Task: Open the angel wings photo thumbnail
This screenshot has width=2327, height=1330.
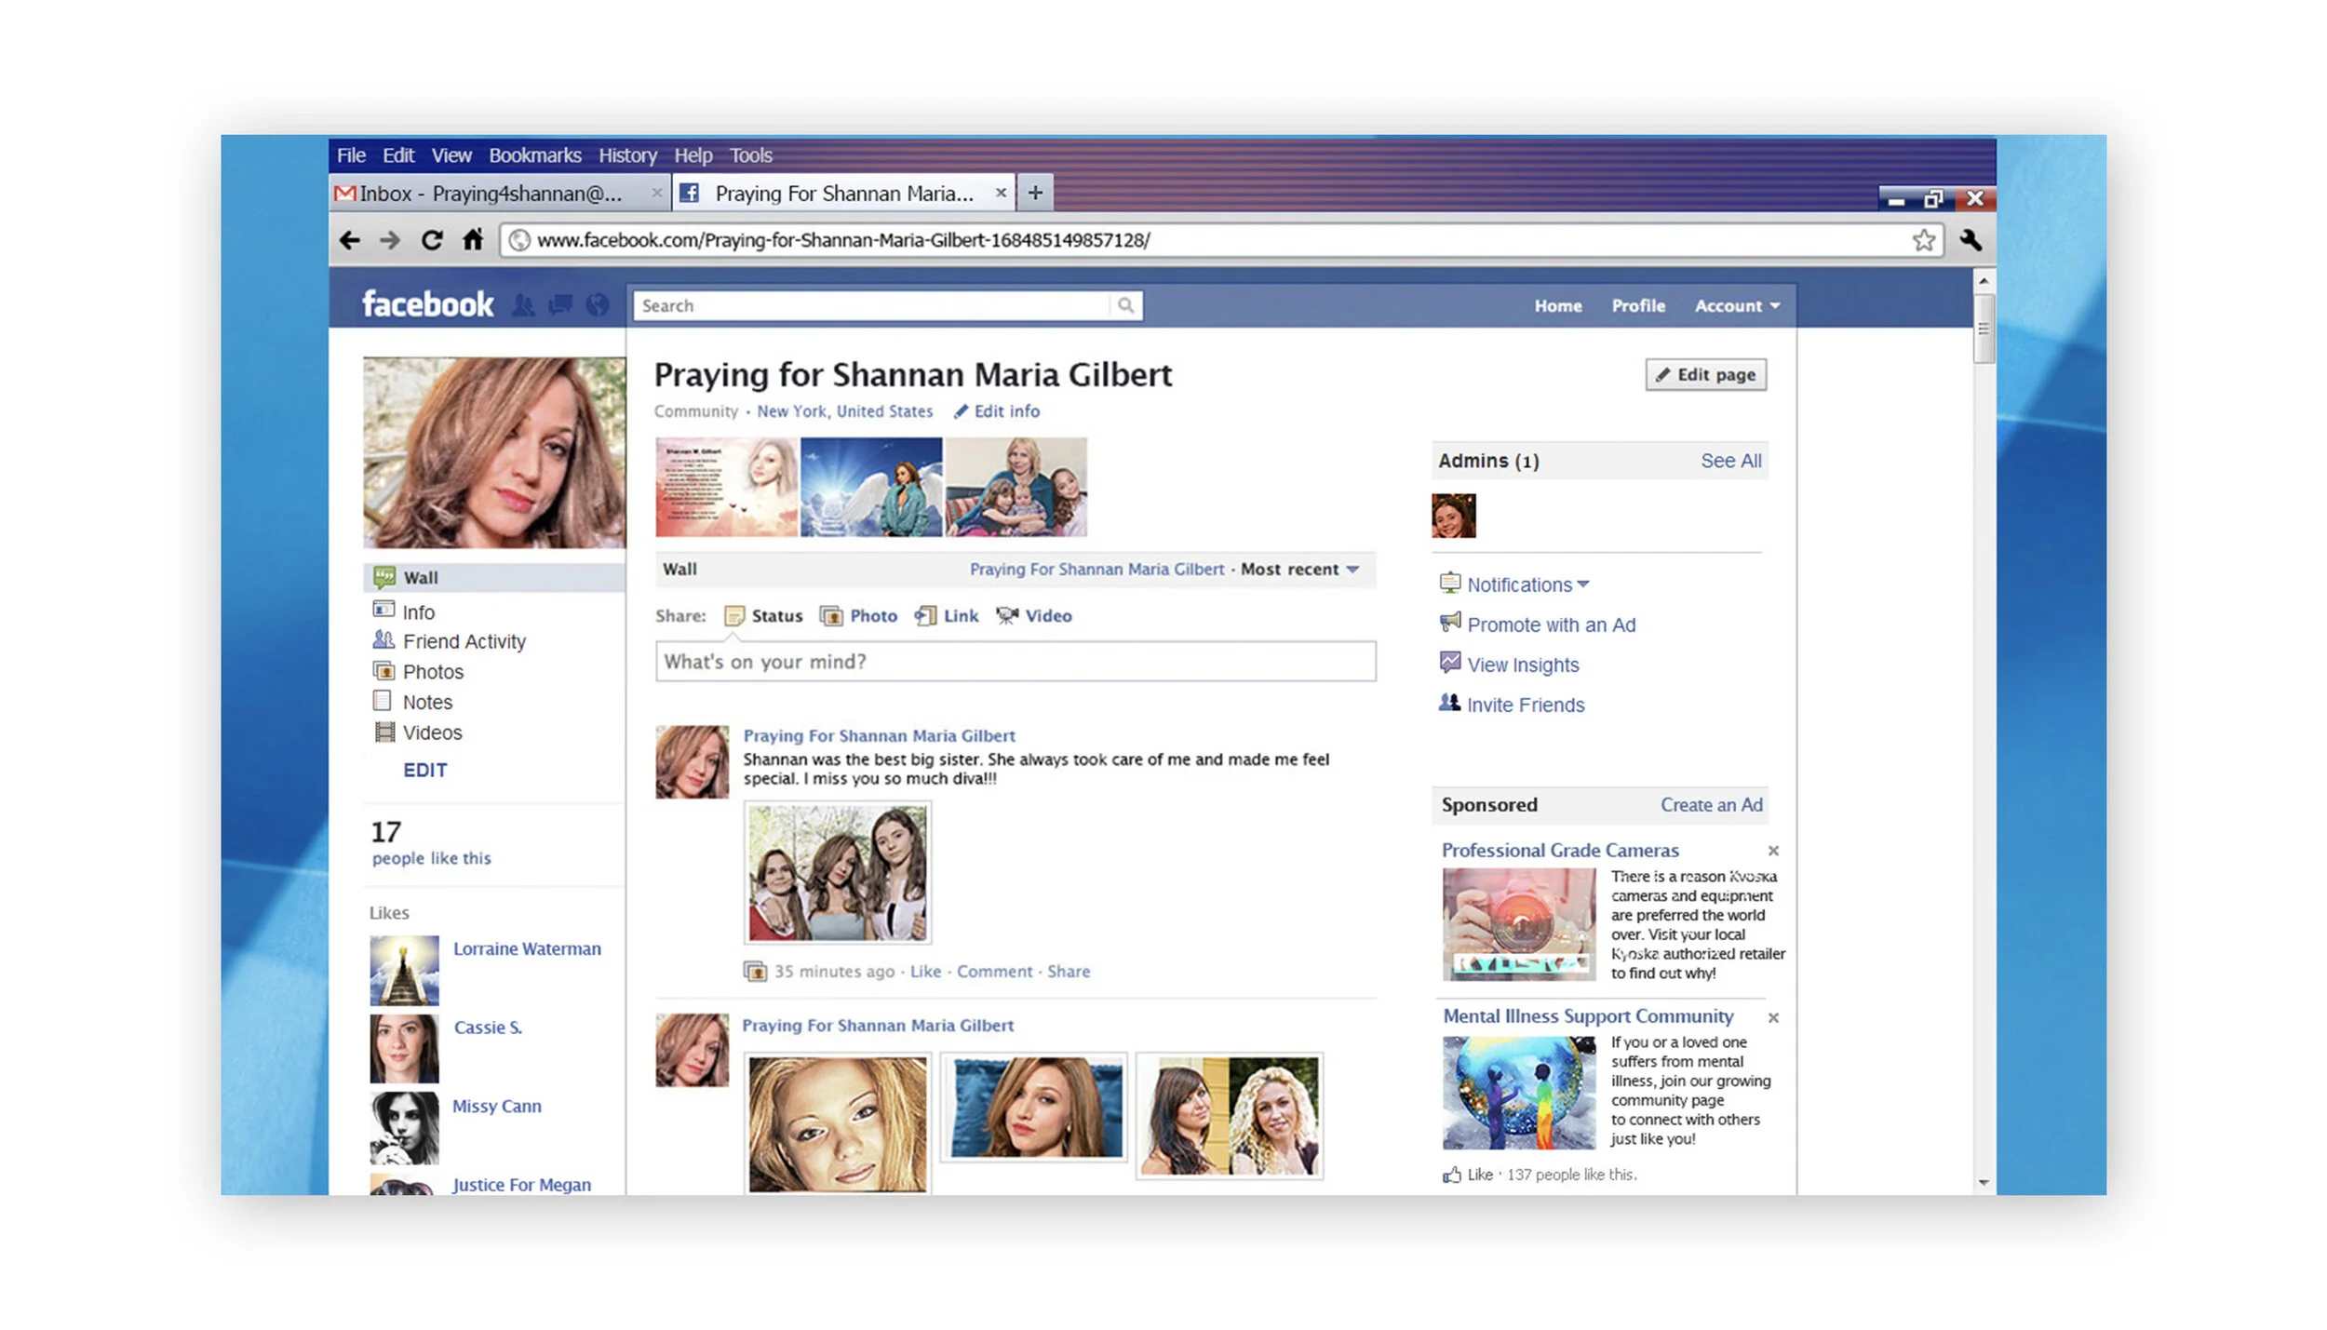Action: 871,487
